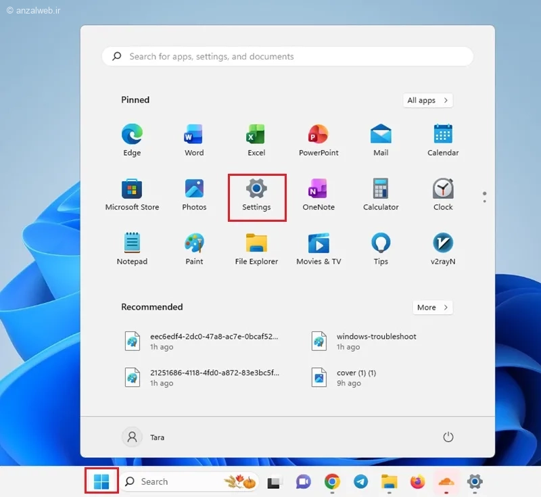Open the Cloudflare app on taskbar
Image resolution: width=541 pixels, height=497 pixels.
(446, 481)
